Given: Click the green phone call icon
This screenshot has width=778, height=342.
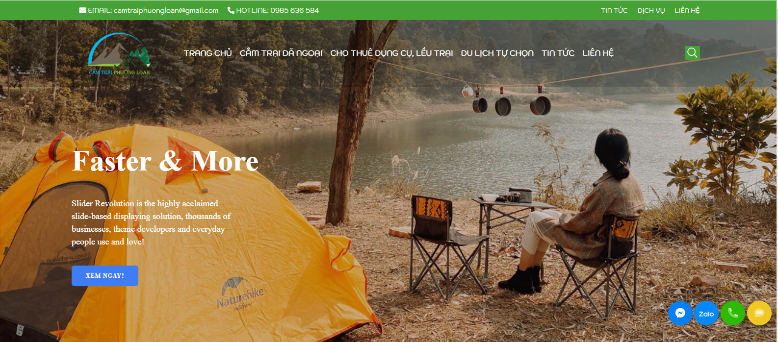Looking at the screenshot, I should pyautogui.click(x=733, y=313).
